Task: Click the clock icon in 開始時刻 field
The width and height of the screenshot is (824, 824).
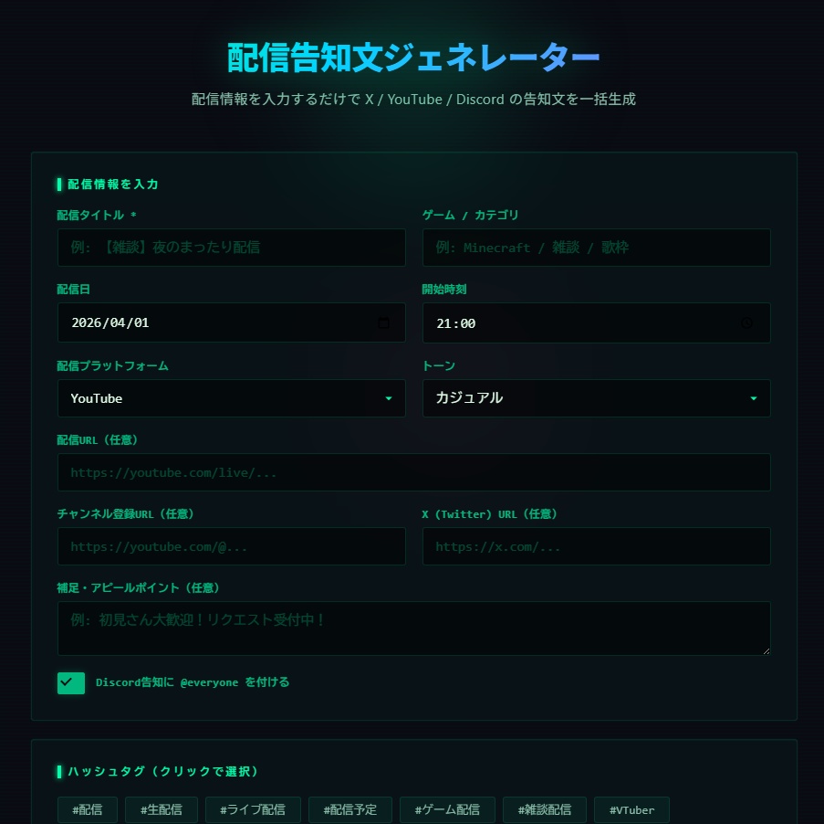Action: click(747, 323)
